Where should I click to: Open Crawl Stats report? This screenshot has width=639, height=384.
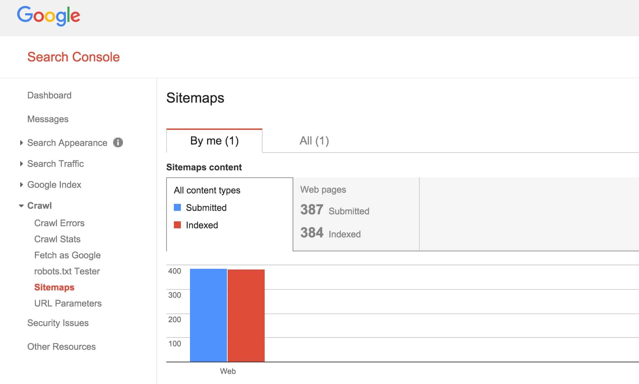(x=57, y=239)
